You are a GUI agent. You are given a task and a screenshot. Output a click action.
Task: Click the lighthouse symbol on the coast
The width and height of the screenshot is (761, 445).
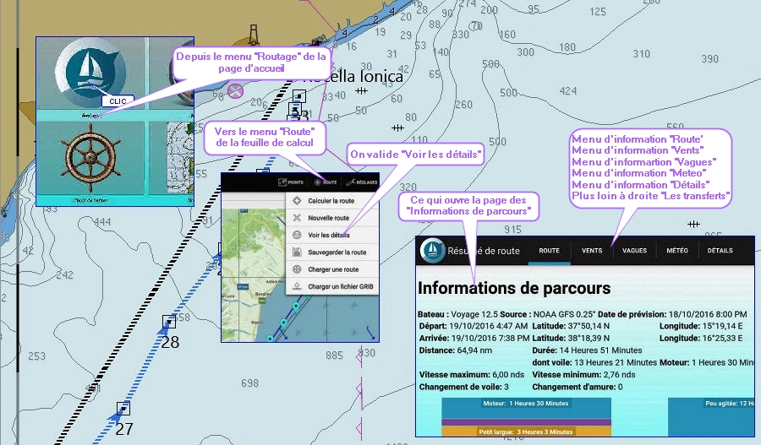click(x=253, y=35)
